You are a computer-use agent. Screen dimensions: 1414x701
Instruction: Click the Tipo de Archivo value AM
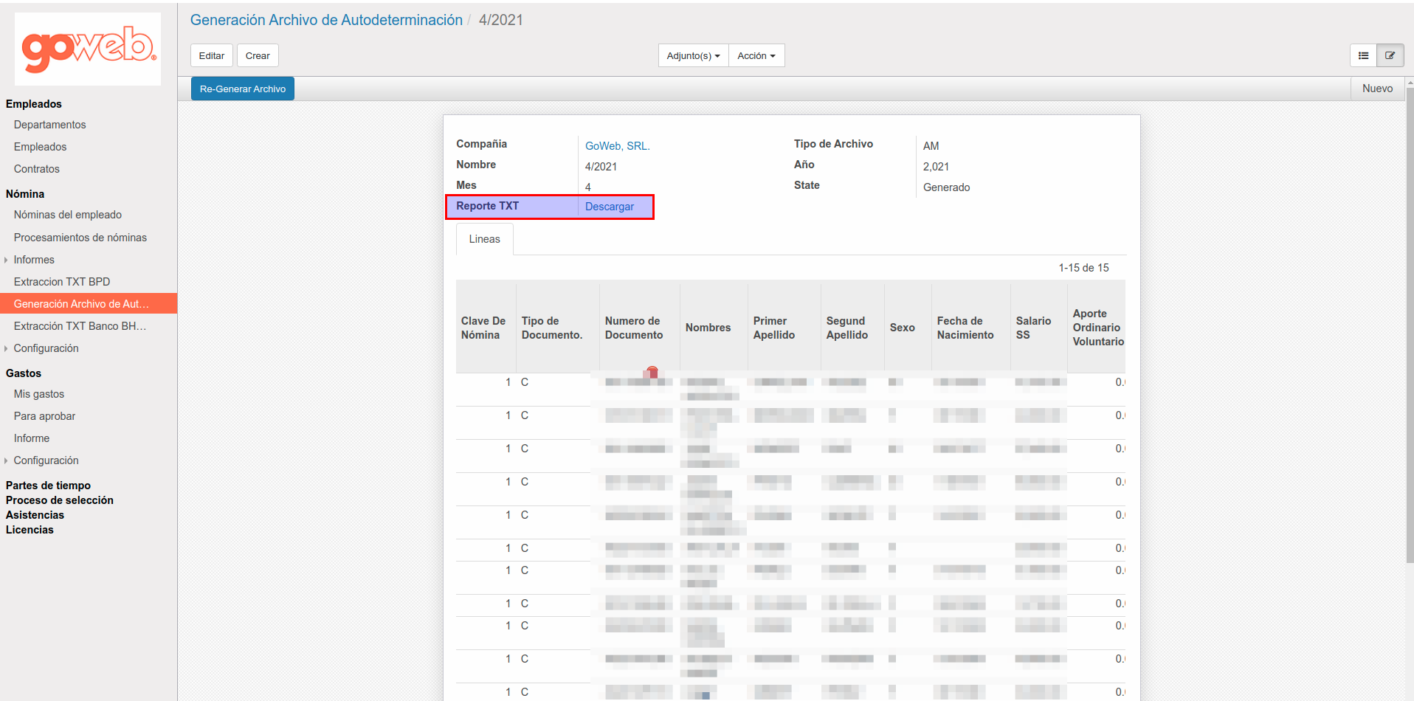click(x=931, y=146)
